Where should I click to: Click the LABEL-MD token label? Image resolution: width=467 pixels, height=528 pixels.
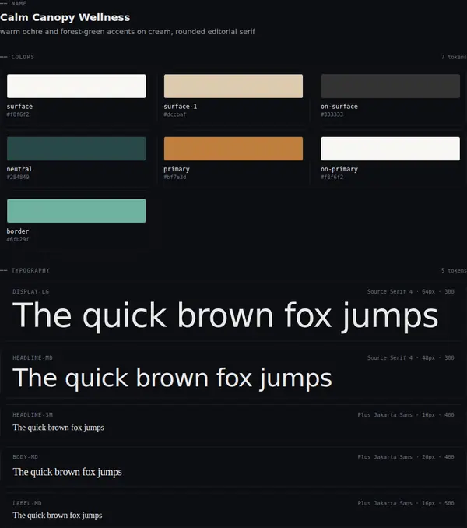[x=27, y=503]
